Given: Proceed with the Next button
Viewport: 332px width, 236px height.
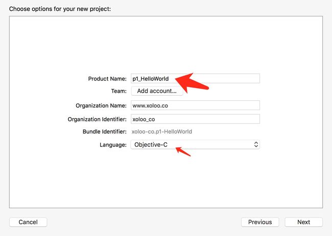Looking at the screenshot, I should point(303,222).
